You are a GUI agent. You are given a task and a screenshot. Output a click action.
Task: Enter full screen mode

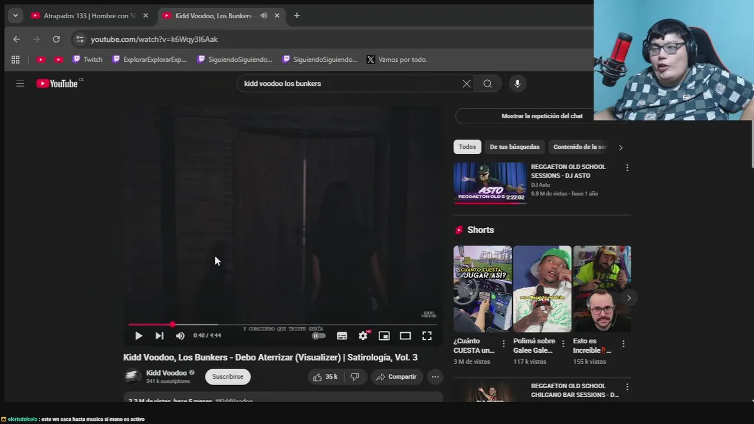[427, 336]
